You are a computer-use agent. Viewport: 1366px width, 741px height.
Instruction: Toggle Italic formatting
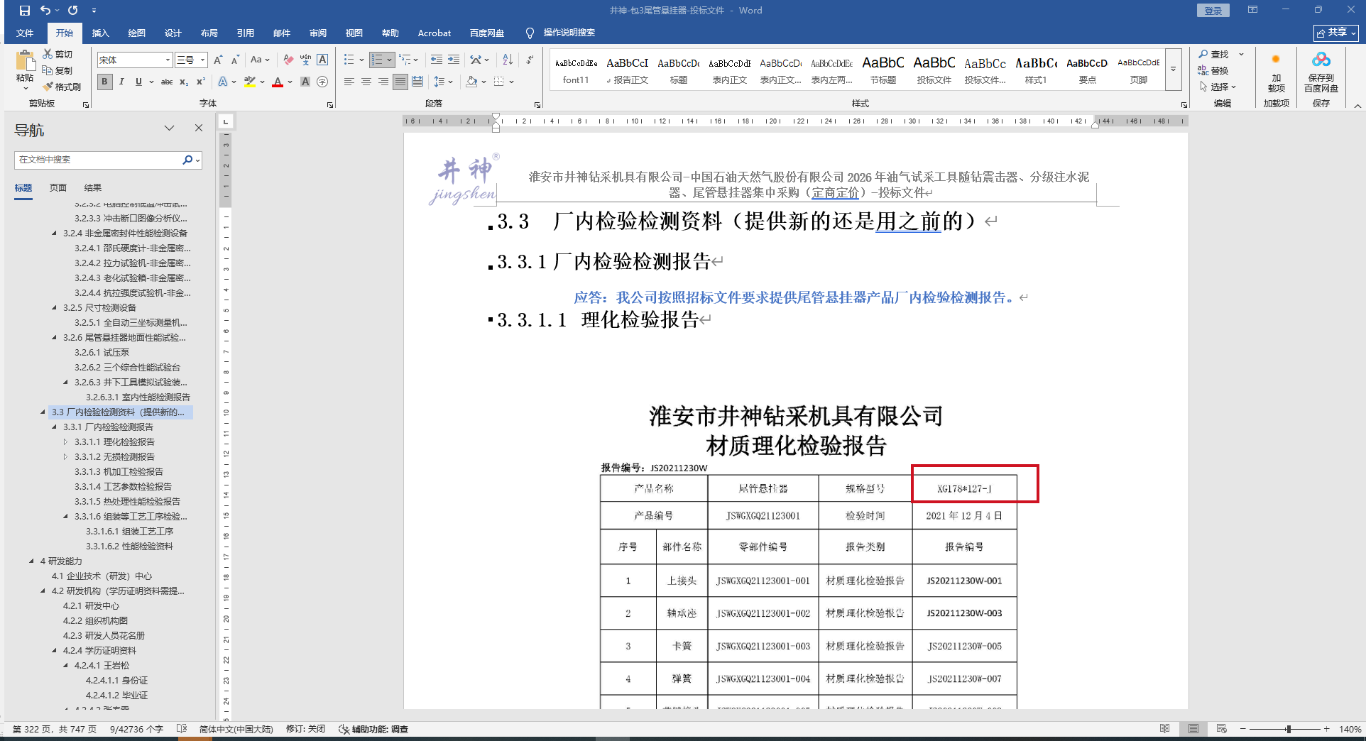121,82
